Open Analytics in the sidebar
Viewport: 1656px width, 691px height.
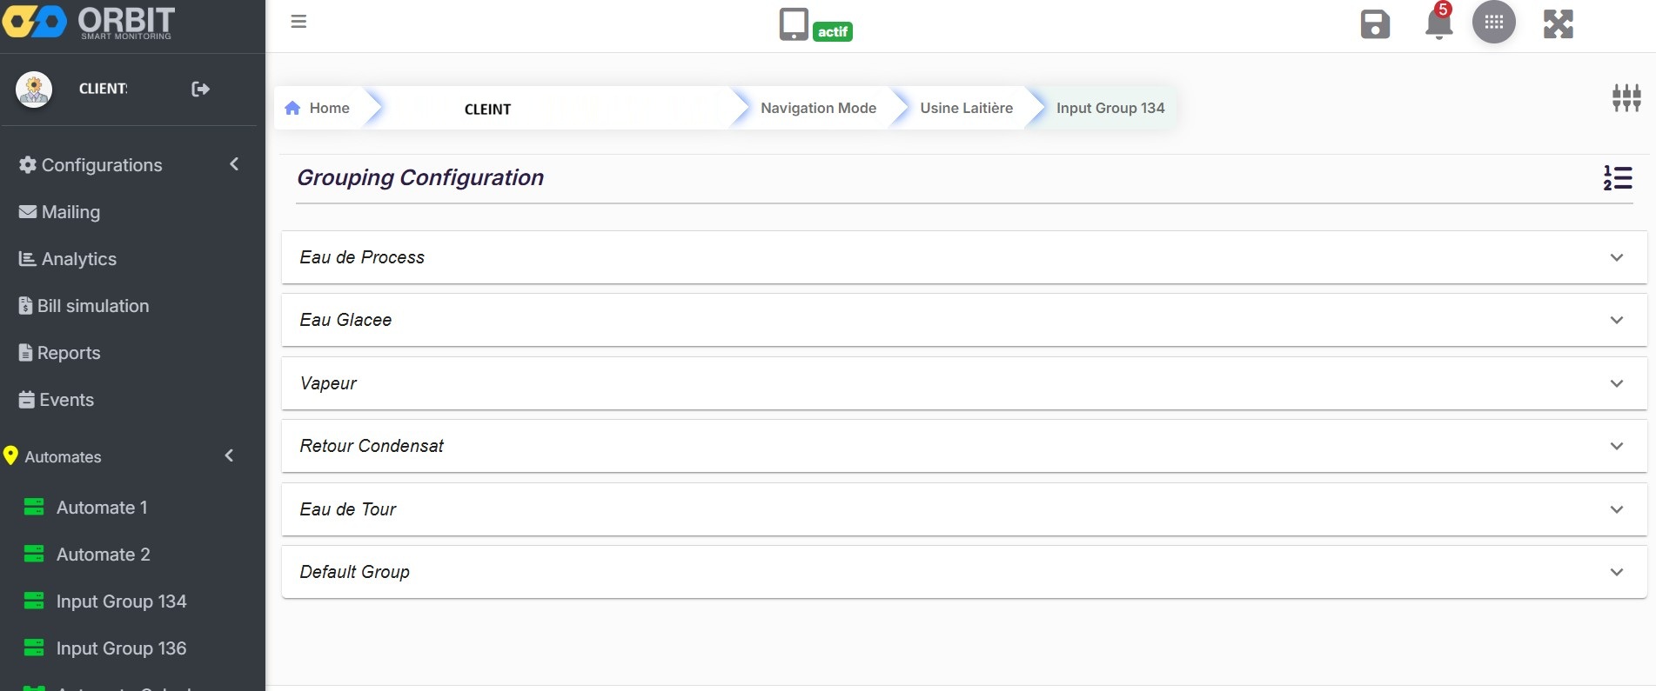point(78,259)
